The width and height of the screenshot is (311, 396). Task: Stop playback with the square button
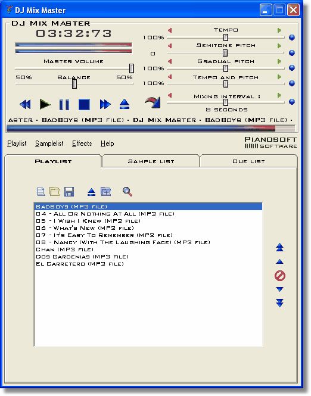click(84, 104)
